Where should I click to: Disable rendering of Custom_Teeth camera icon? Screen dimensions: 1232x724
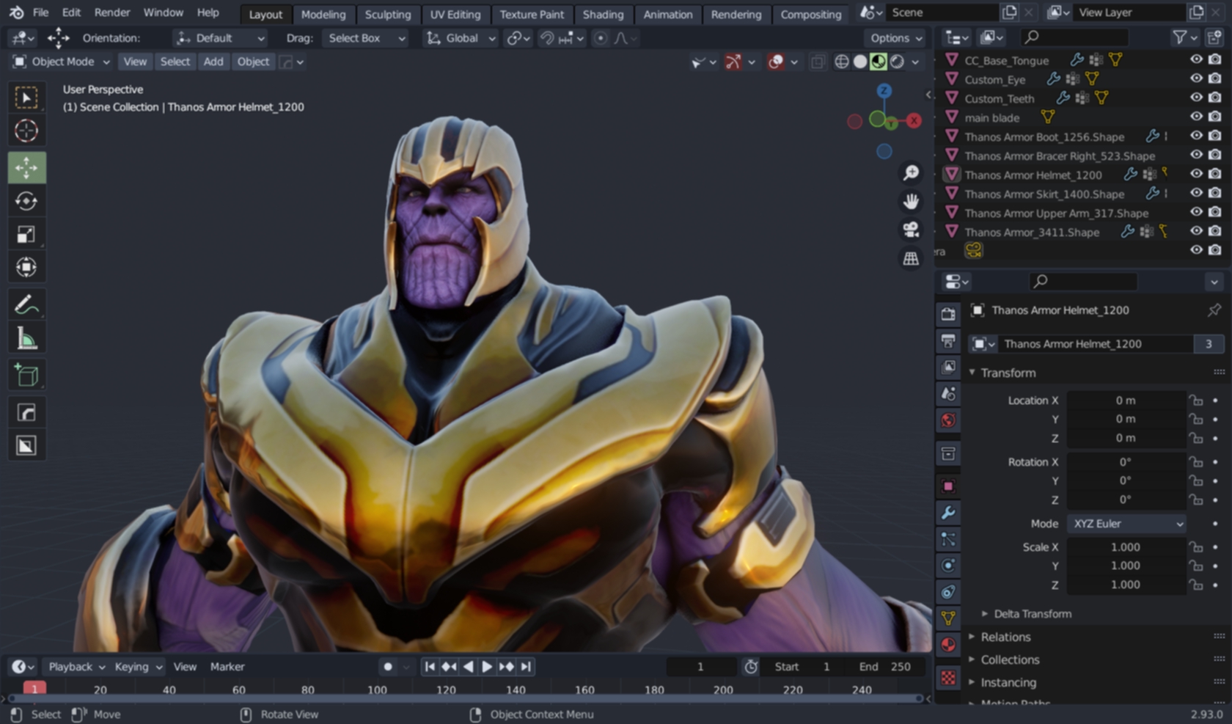pyautogui.click(x=1215, y=98)
